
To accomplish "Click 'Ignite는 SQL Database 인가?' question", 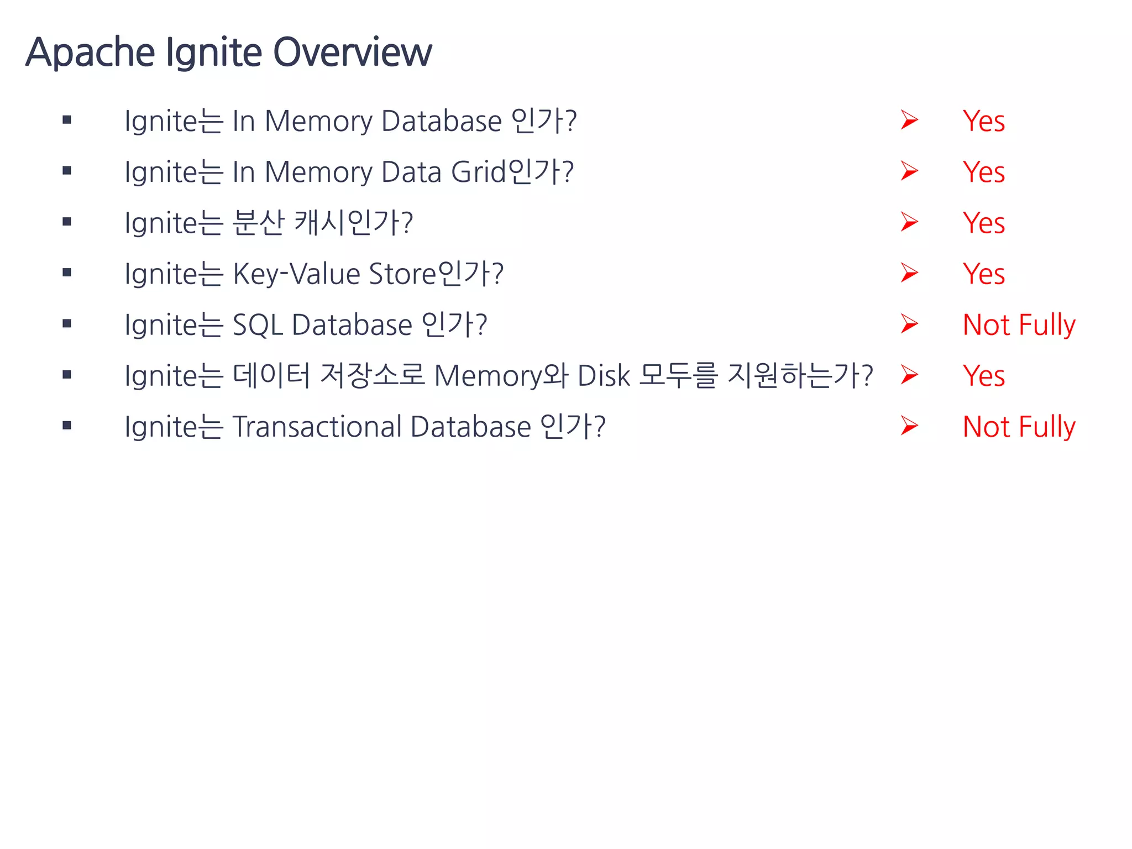I will [306, 324].
